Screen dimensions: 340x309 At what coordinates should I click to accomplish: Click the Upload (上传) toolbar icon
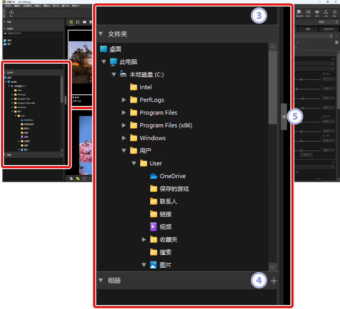pos(326,13)
